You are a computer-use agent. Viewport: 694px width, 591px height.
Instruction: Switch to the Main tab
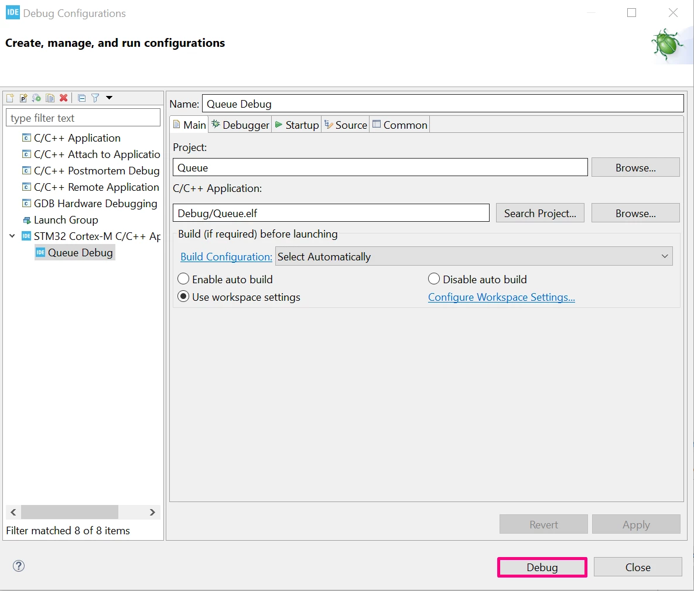[189, 125]
